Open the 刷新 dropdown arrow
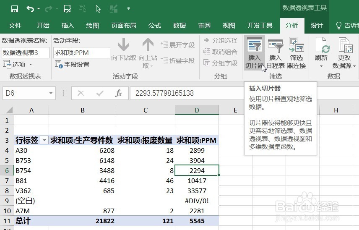Screen dimensions: 359x230 point(321,66)
